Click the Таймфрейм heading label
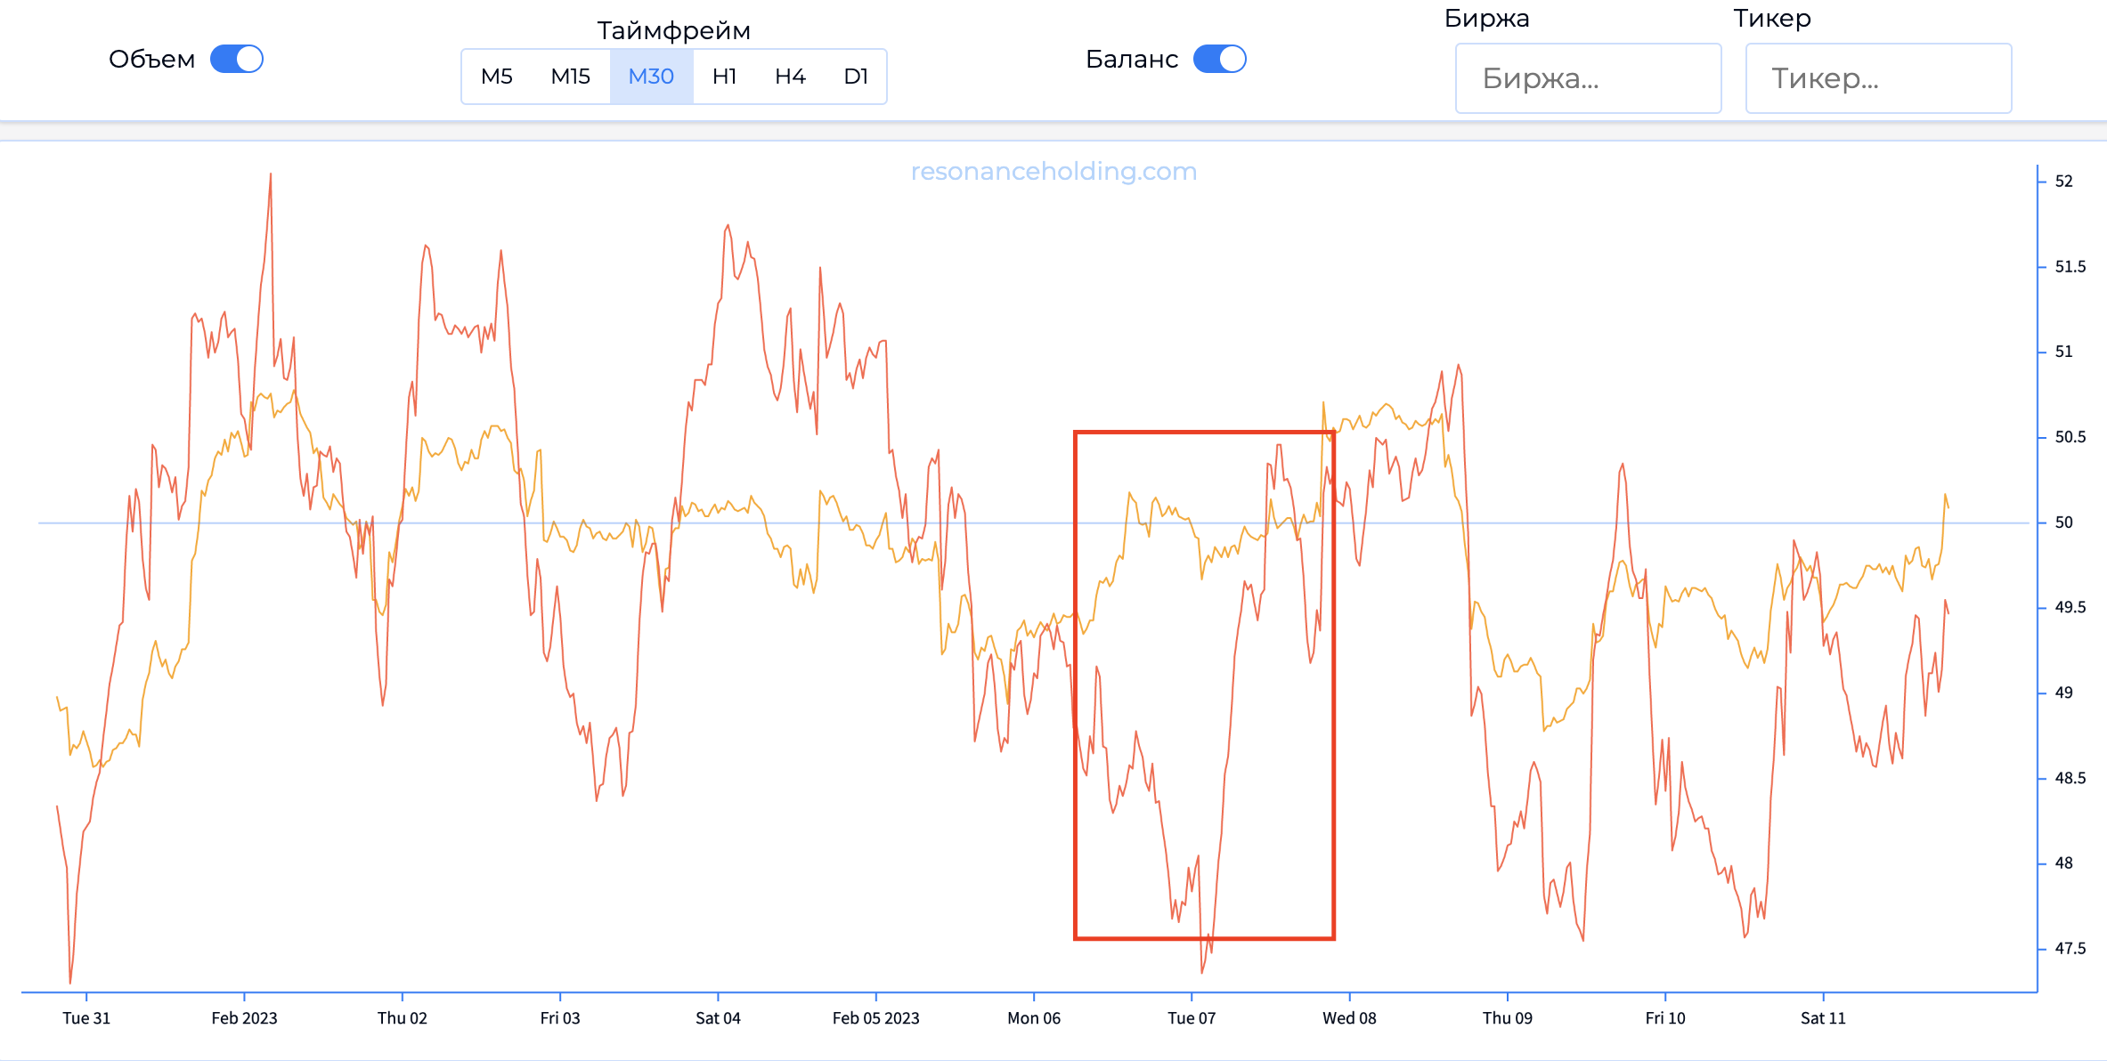 673,30
